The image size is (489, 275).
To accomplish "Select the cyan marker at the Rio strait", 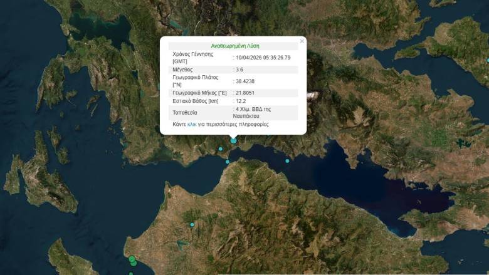I will point(228,162).
